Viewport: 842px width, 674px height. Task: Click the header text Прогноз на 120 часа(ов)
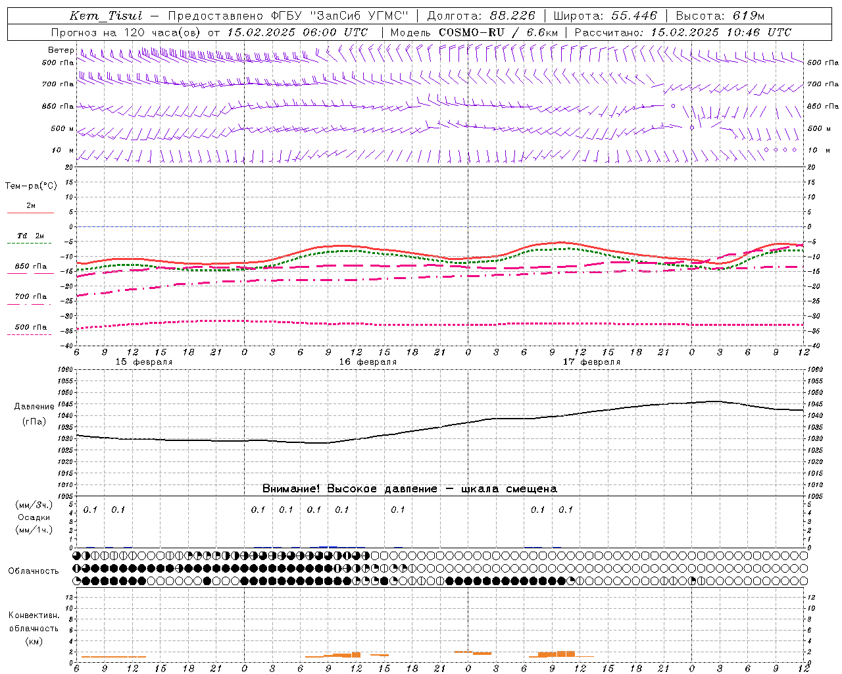pyautogui.click(x=127, y=32)
